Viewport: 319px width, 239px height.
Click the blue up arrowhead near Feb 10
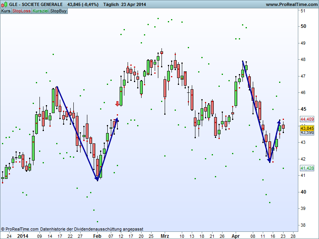pos(116,119)
